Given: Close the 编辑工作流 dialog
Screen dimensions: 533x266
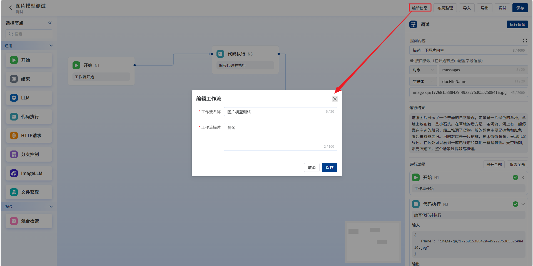Looking at the screenshot, I should tap(335, 99).
